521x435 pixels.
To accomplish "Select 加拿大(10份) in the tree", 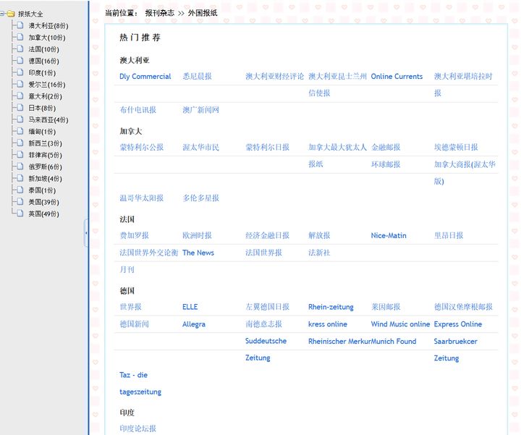I will pyautogui.click(x=47, y=38).
